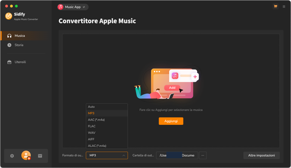Viewport: 291px width, 168px height.
Task: Click the orange Aggiungi button
Action: (x=171, y=121)
